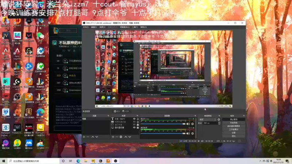This screenshot has height=164, width=292.
Task: Adjust desktop audio volume slider
Action: (163, 133)
